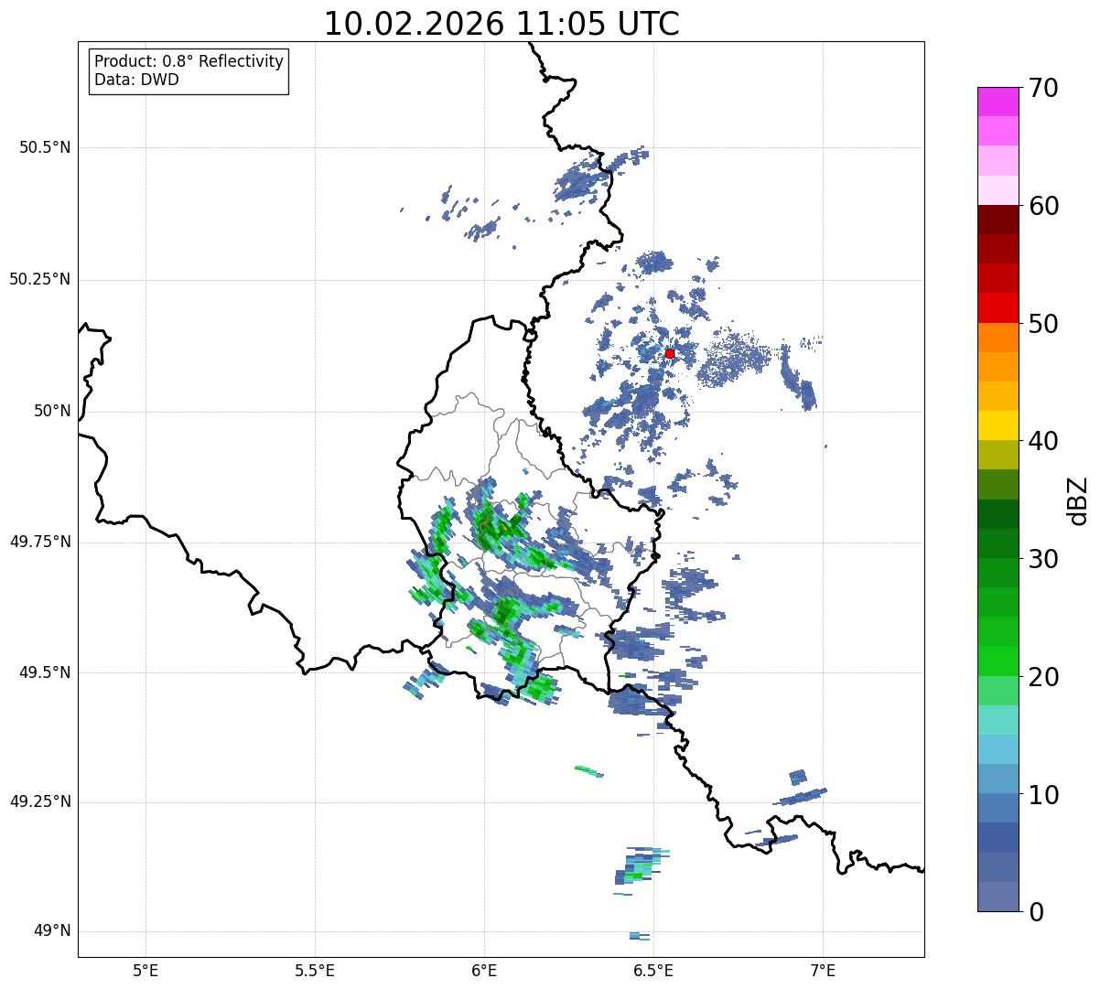The width and height of the screenshot is (1100, 989).
Task: Click the colorbar tick value 40
Action: point(1044,441)
